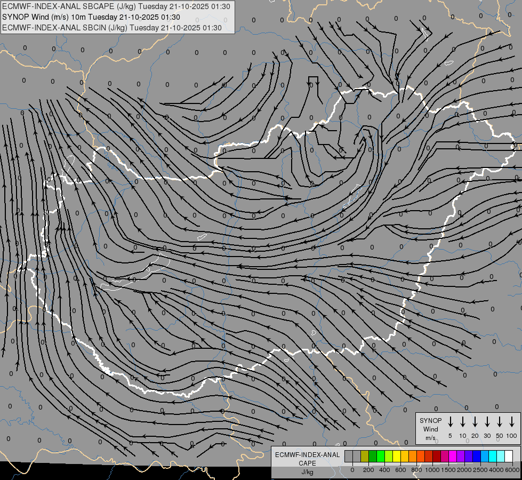Image resolution: width=522 pixels, height=480 pixels.
Task: Click the wind arrow above the 30 label
Action: (x=487, y=422)
